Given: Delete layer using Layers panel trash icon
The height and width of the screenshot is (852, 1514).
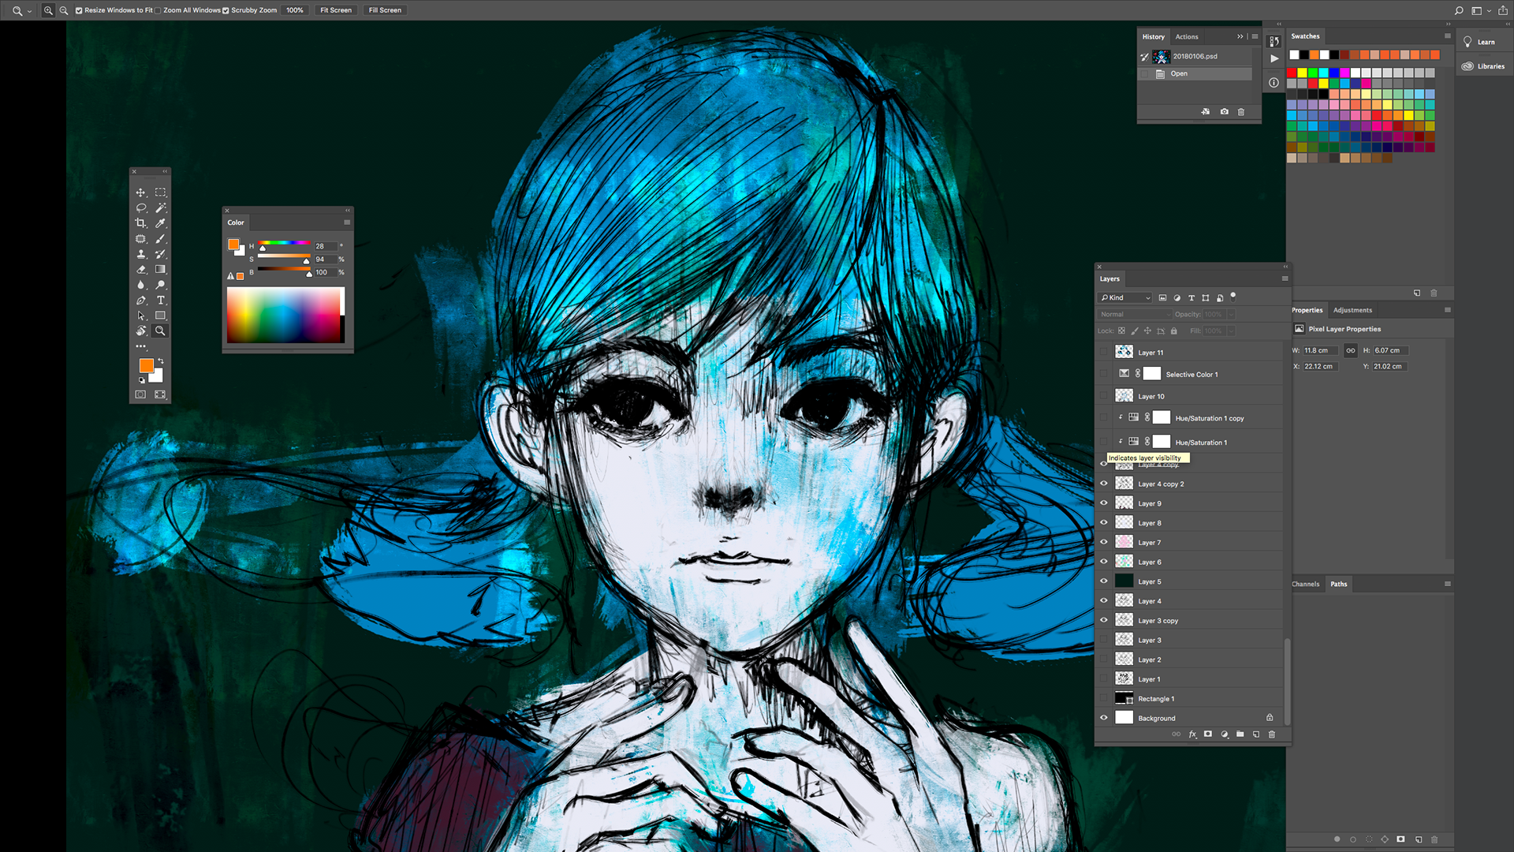Looking at the screenshot, I should (1271, 734).
